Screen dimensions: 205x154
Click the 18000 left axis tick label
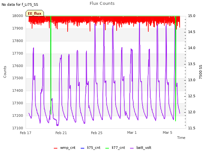click(18, 16)
